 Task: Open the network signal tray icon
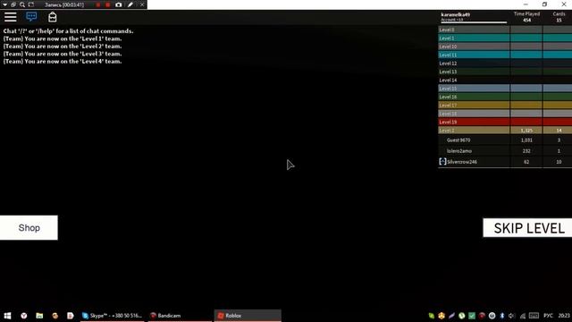pos(523,316)
